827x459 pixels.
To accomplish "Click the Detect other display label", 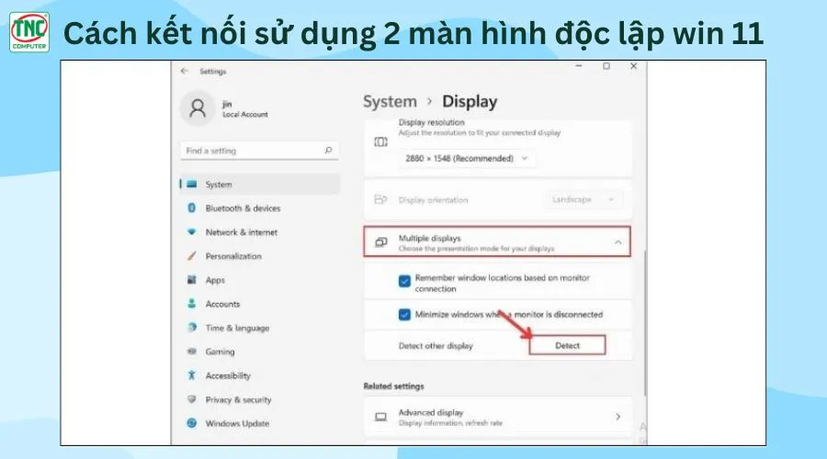I will click(x=436, y=346).
